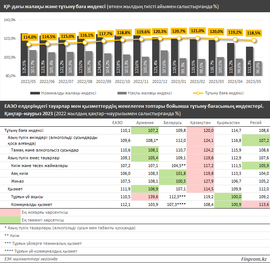This screenshot has width=270, height=263.
Task: Click the ЕАЭО column header
Action: coord(118,122)
